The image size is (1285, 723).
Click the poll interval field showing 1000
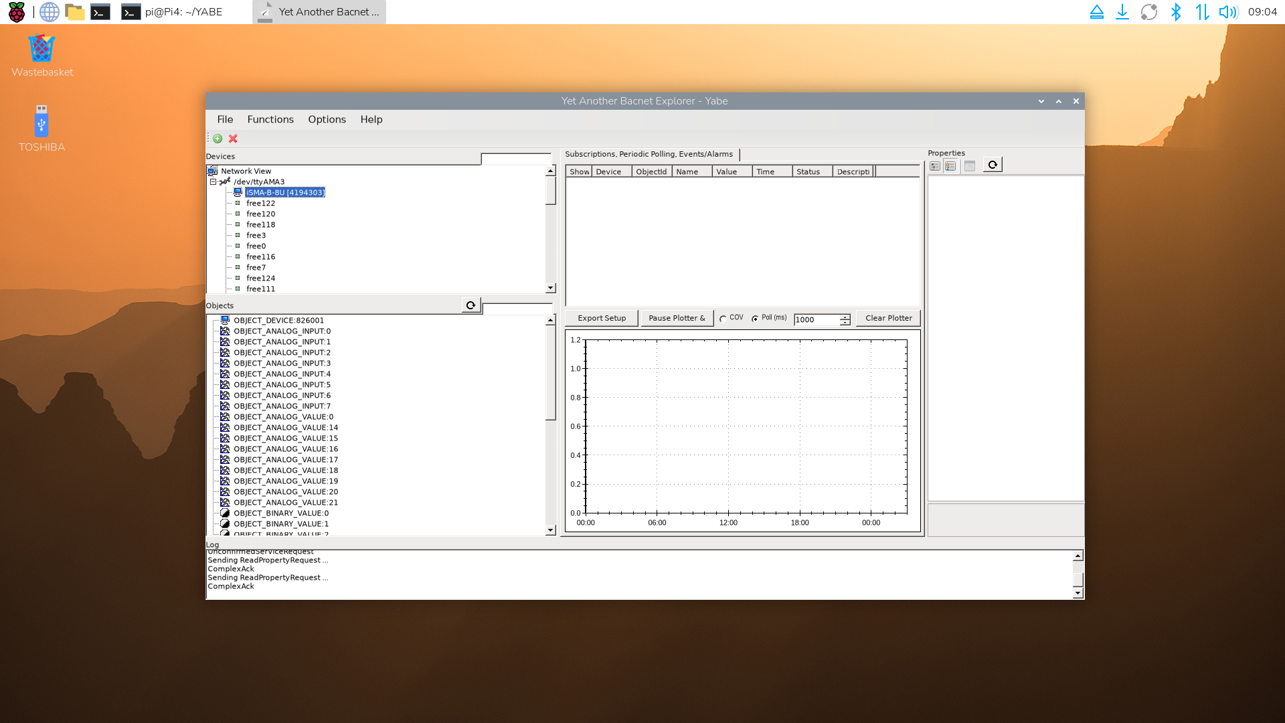coord(817,319)
